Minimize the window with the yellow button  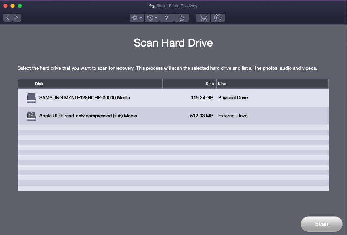point(13,6)
